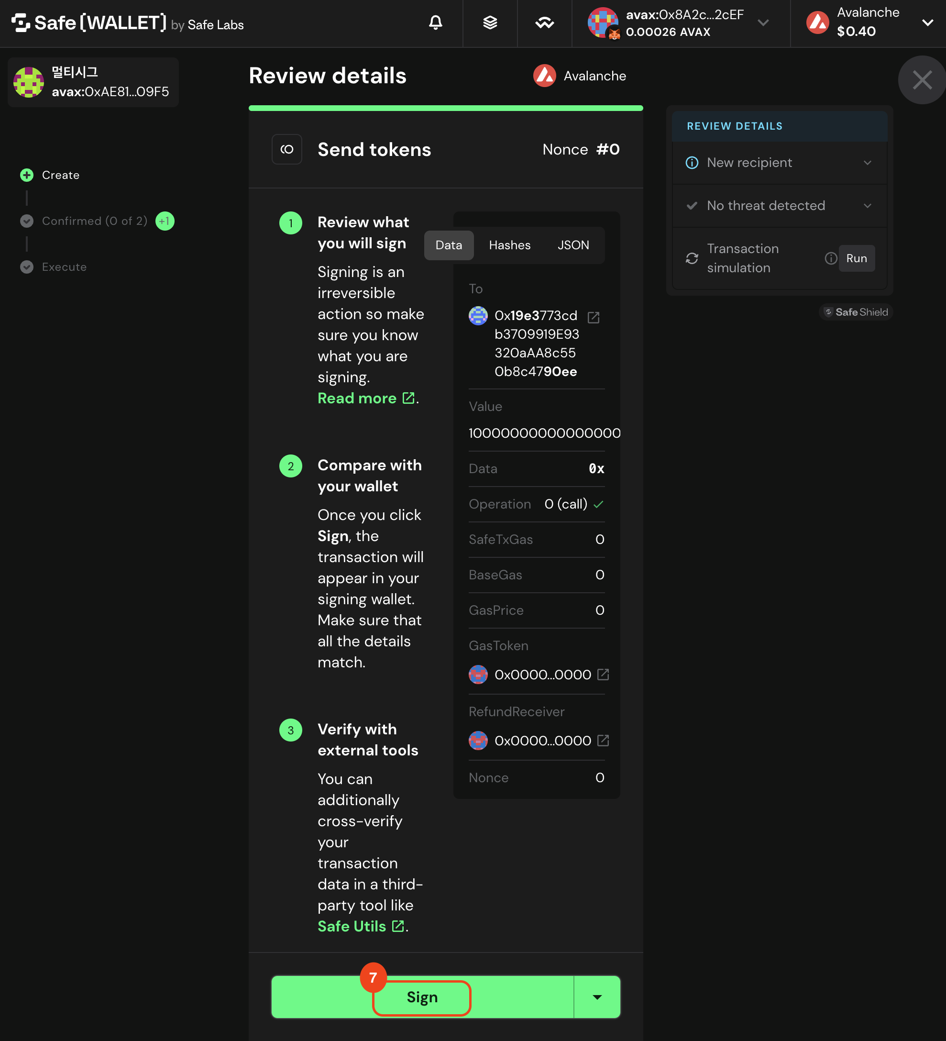The image size is (946, 1041).
Task: Switch to the JSON tab
Action: coord(573,245)
